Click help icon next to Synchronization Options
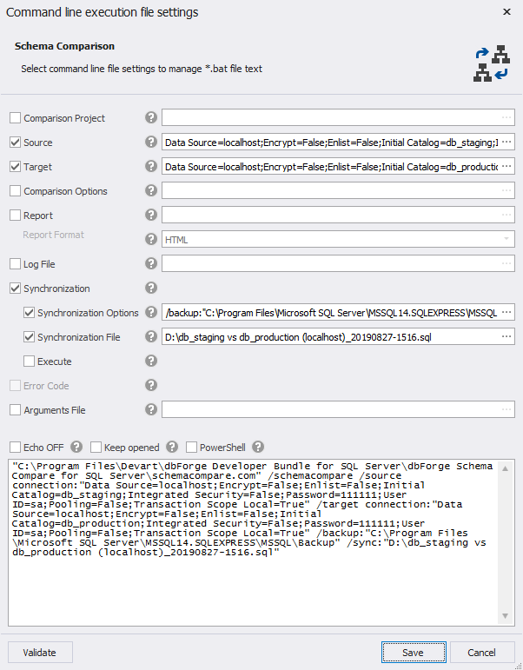The width and height of the screenshot is (523, 670). click(151, 312)
